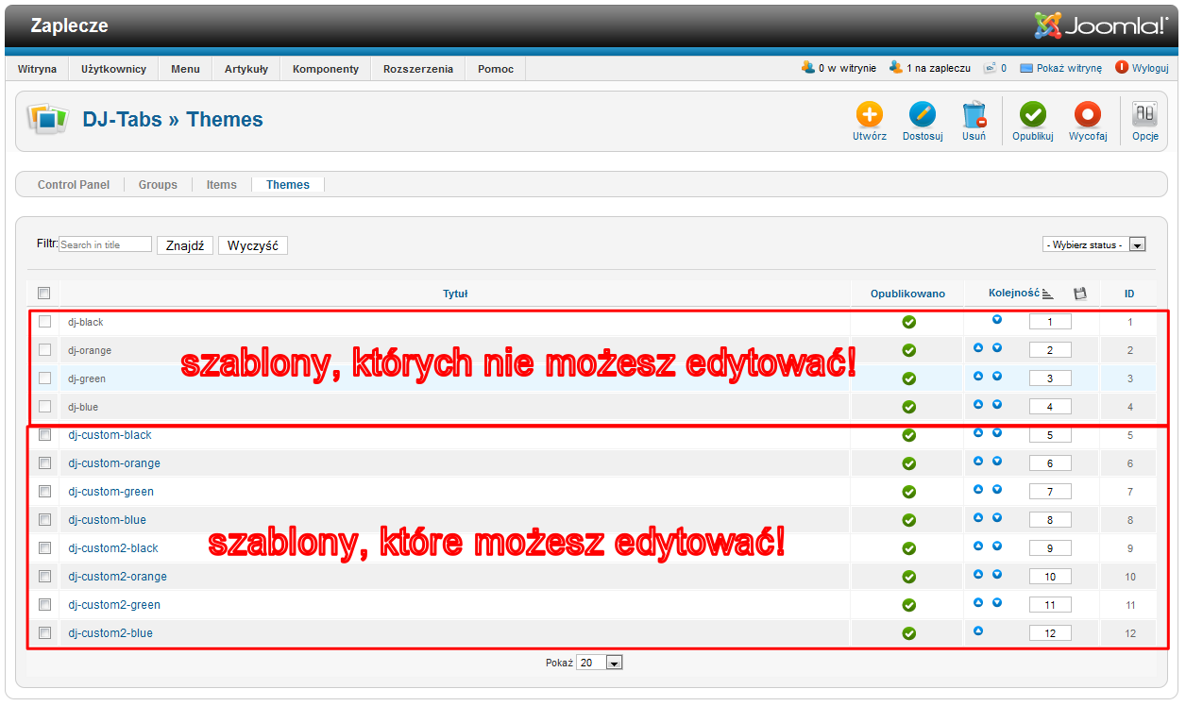
Task: Toggle published status of dj-black
Action: click(908, 322)
